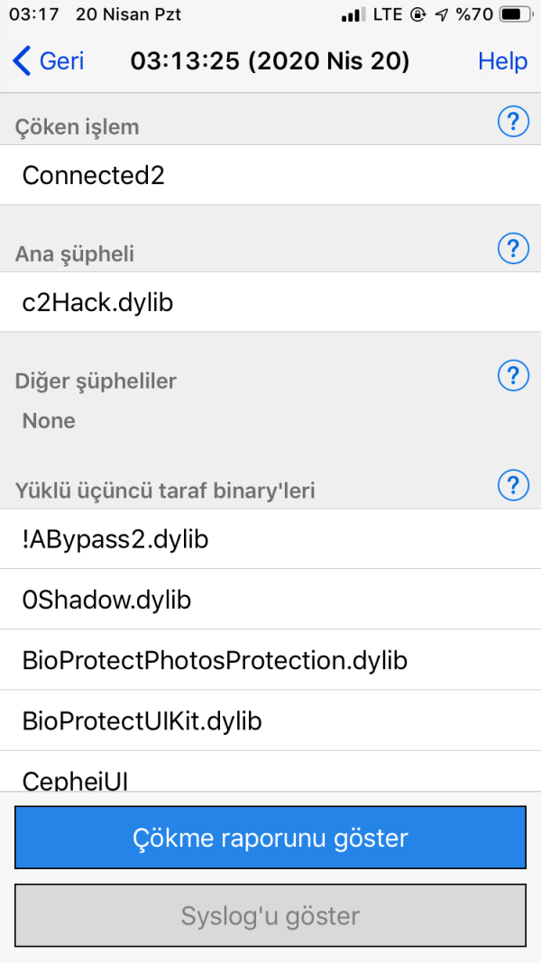Screen dimensions: 541x963
Task: Tap the crash timestamp title in the header
Action: coord(270,61)
